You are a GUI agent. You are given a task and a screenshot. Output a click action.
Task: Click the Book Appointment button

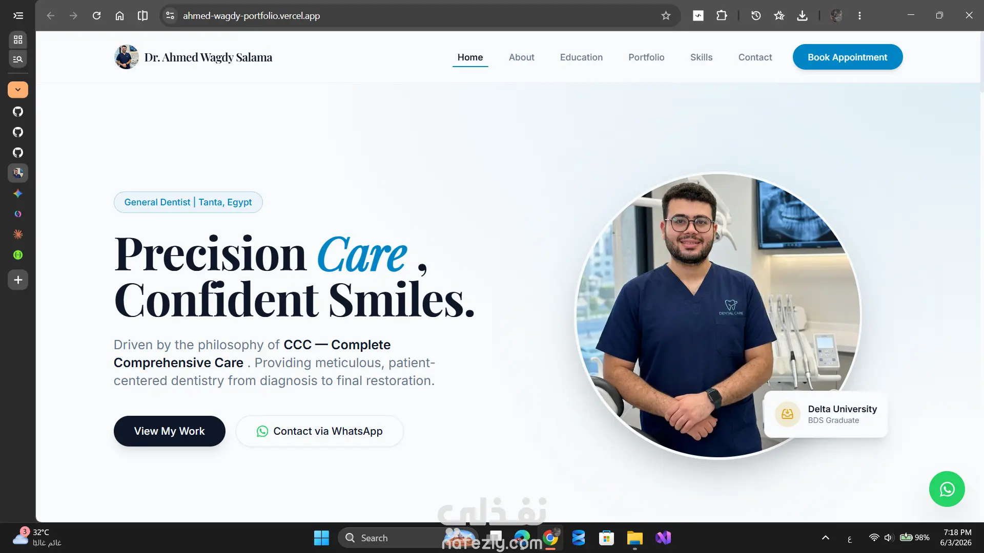click(848, 57)
